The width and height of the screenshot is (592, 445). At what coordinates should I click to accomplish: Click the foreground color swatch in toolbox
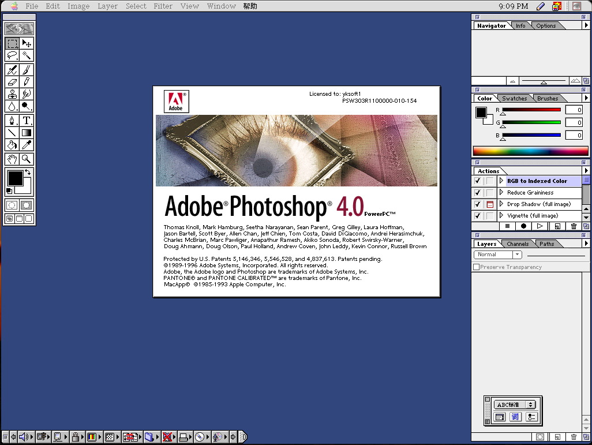coord(16,178)
